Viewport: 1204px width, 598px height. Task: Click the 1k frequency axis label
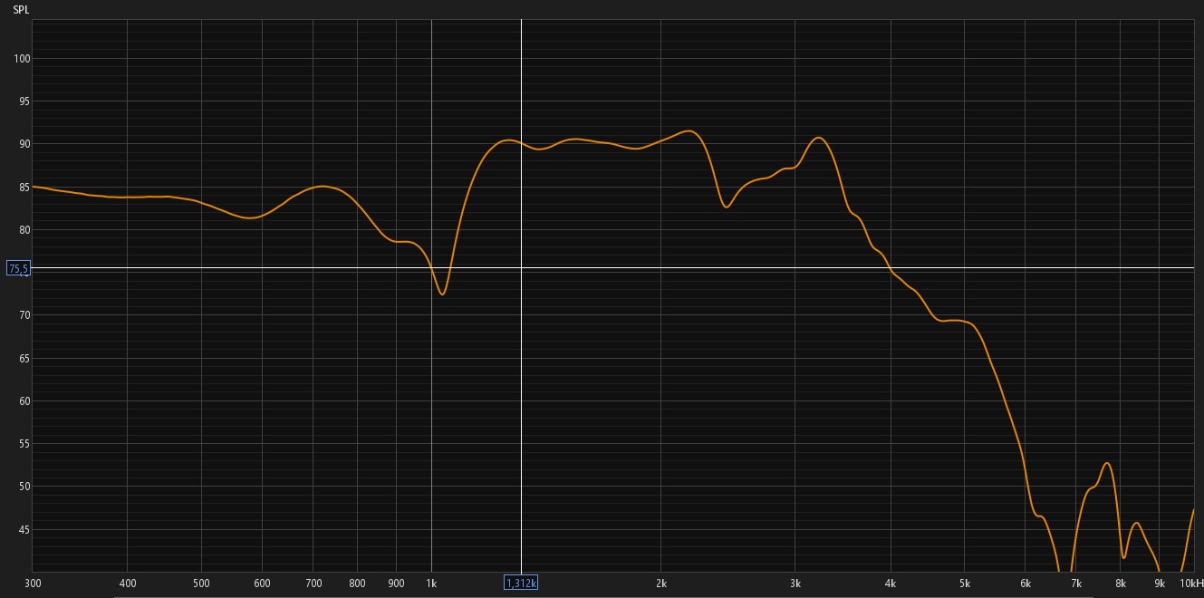point(431,584)
